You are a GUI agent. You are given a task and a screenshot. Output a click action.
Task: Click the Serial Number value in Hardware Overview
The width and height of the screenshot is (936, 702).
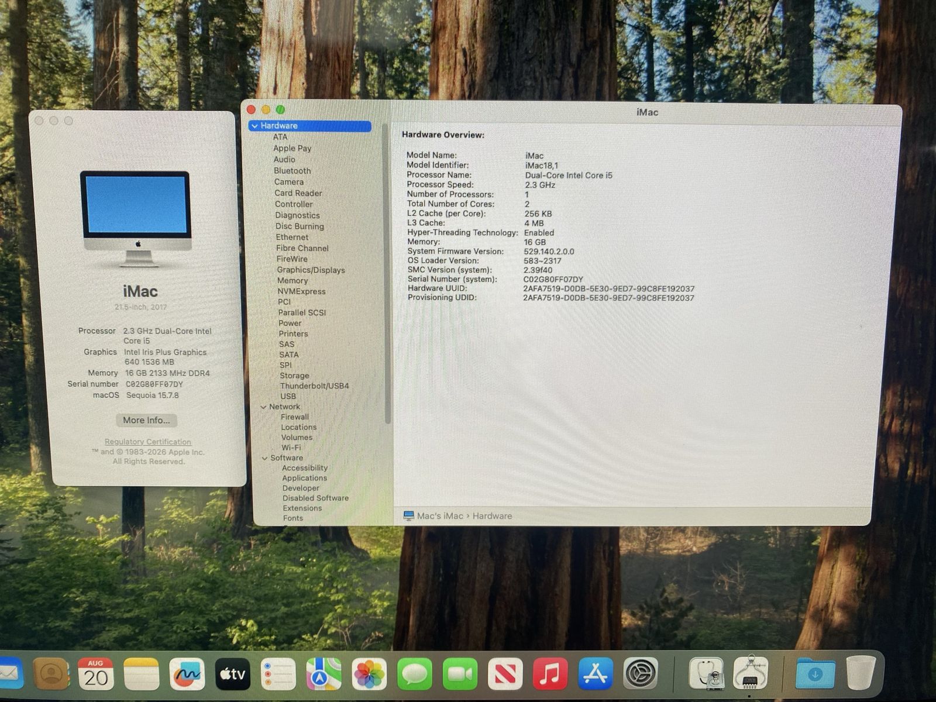[553, 280]
